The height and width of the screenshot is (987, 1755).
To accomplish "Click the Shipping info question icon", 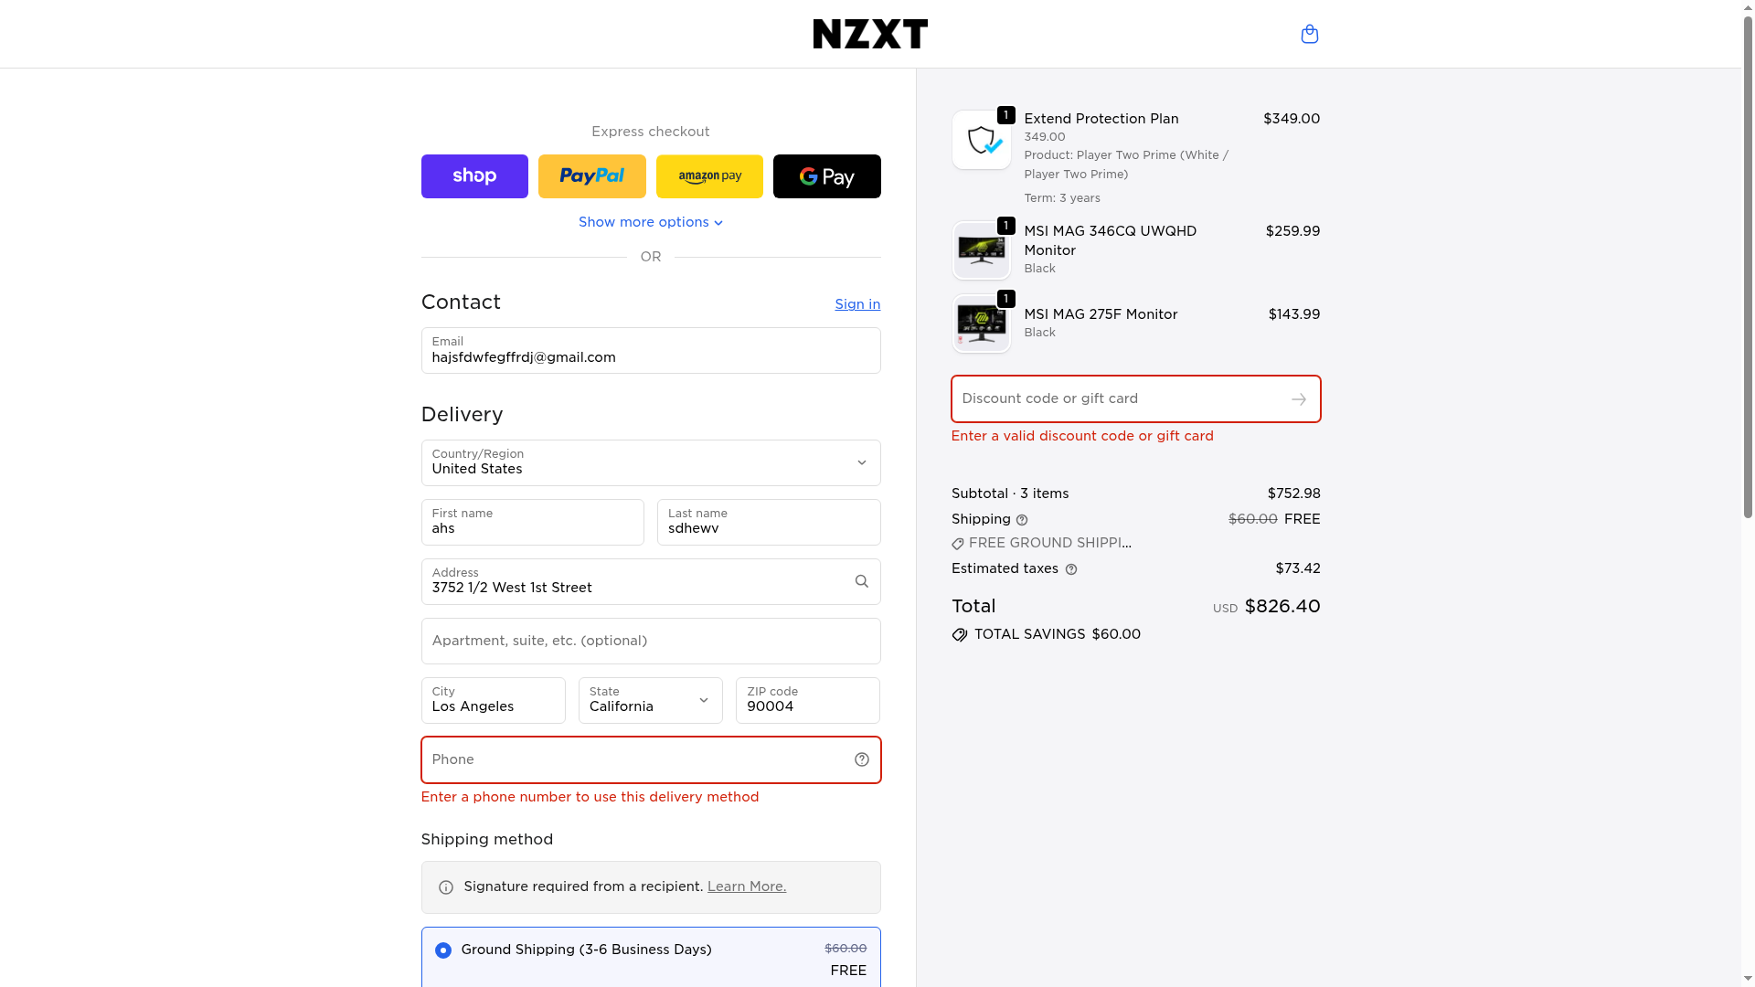I will (1022, 520).
